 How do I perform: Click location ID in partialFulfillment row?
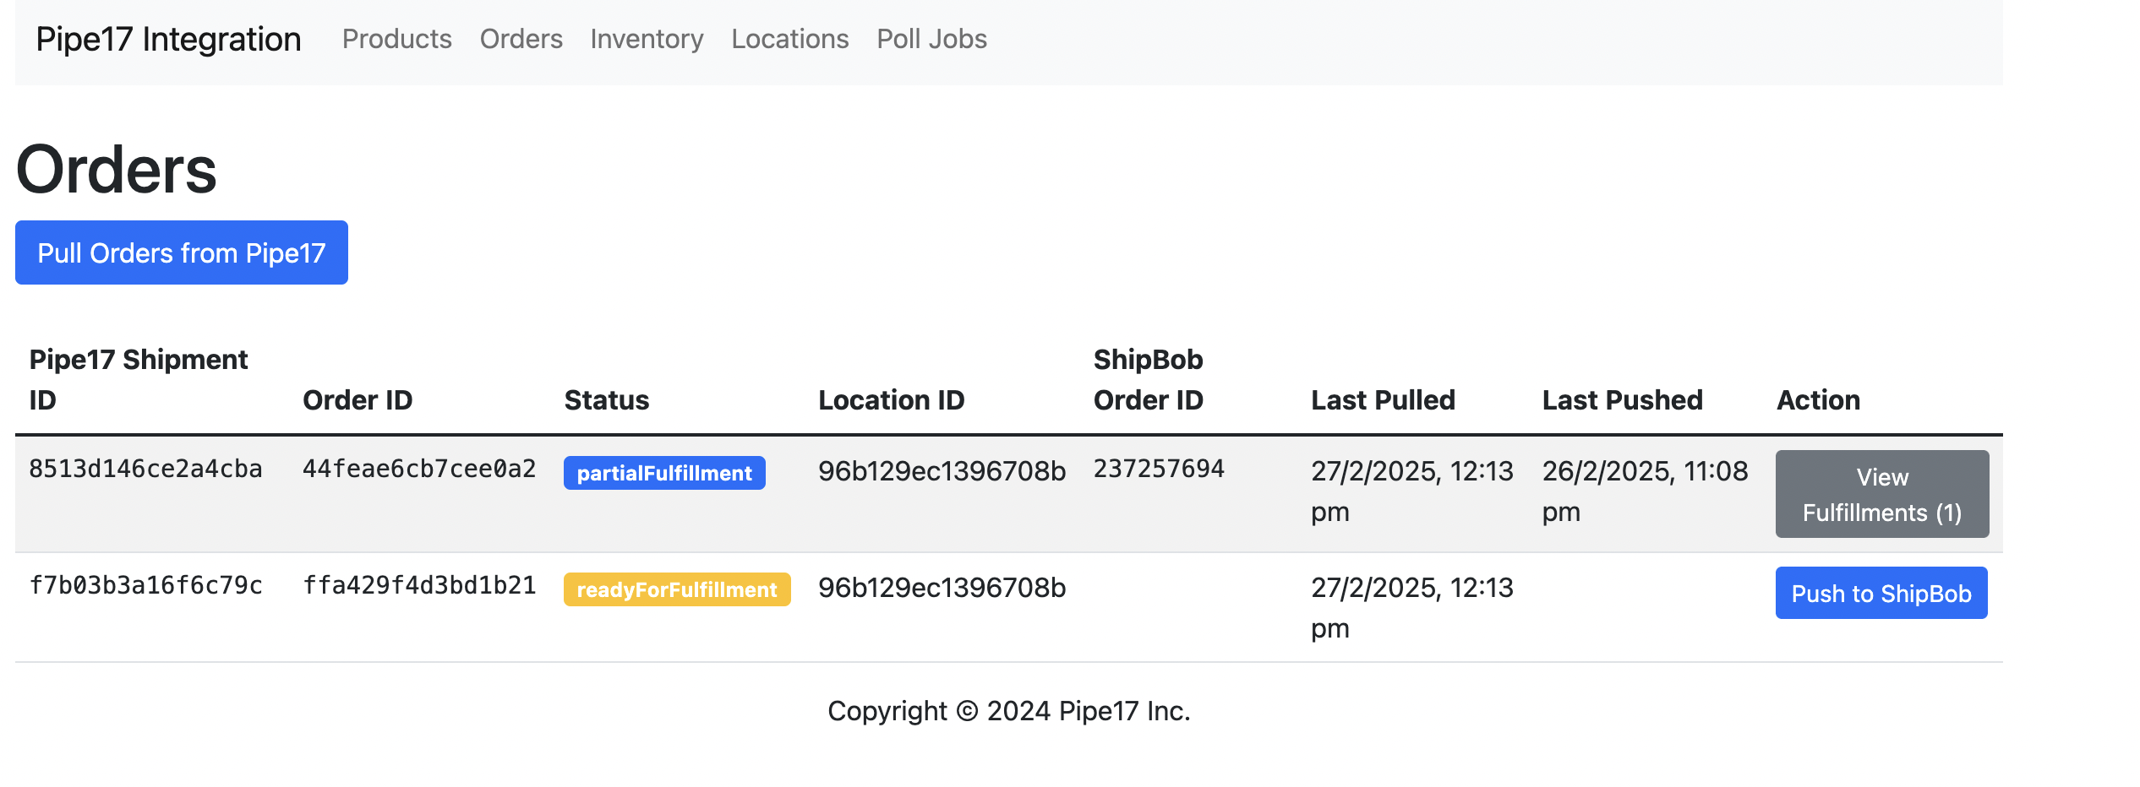942,470
